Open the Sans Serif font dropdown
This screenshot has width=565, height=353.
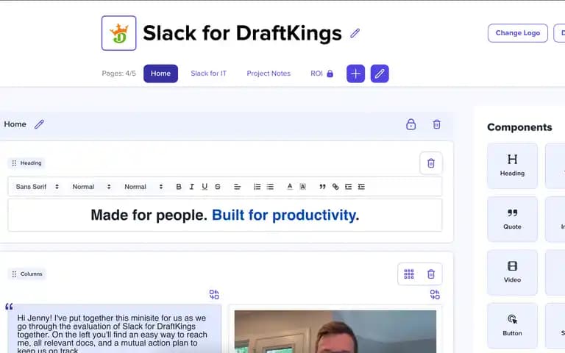click(x=37, y=187)
